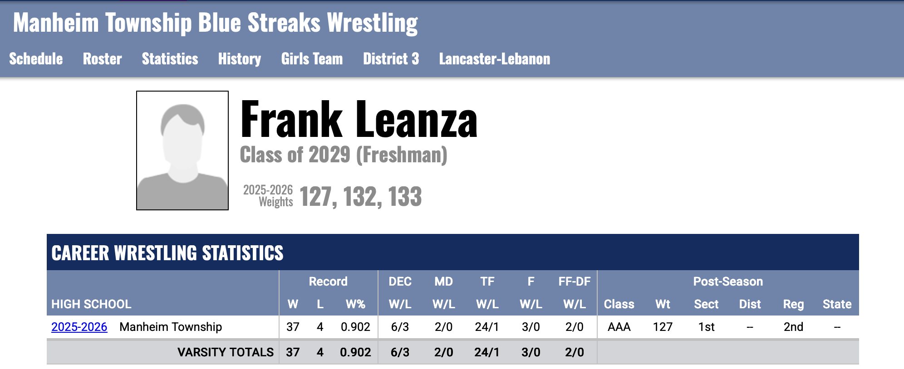Click Frank Leanza's profile photo placeholder

(182, 151)
